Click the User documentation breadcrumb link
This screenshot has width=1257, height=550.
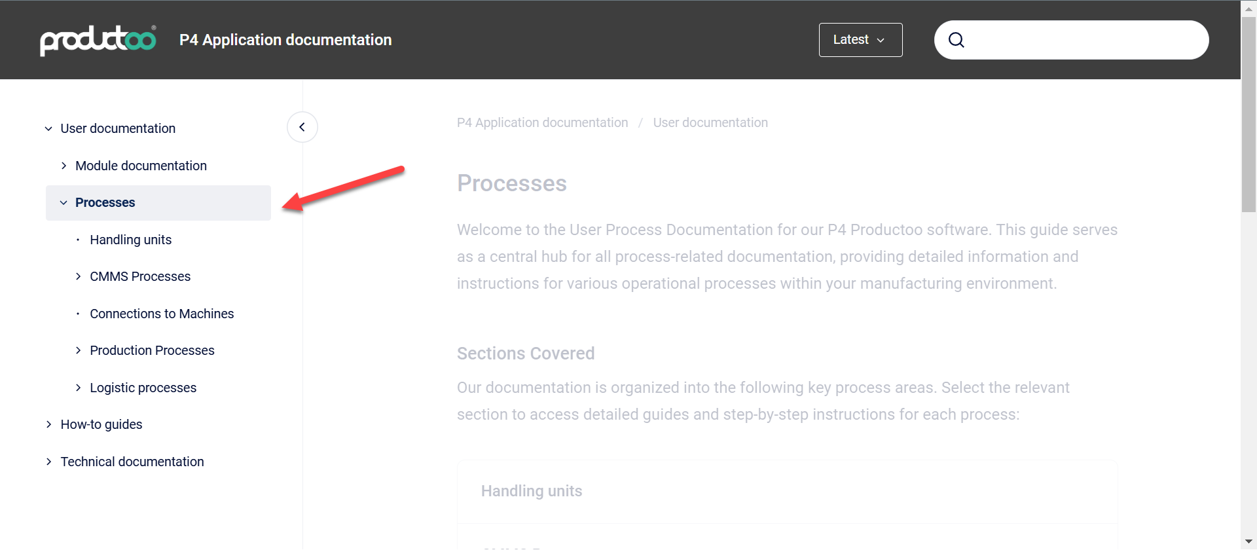tap(710, 123)
